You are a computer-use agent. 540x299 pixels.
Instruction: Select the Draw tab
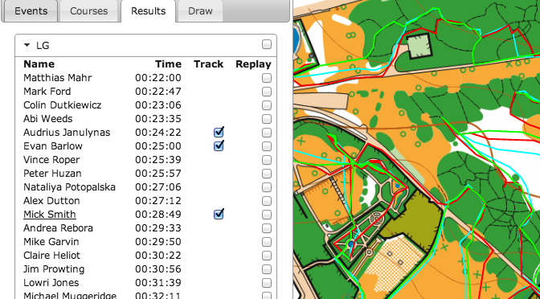tap(200, 10)
